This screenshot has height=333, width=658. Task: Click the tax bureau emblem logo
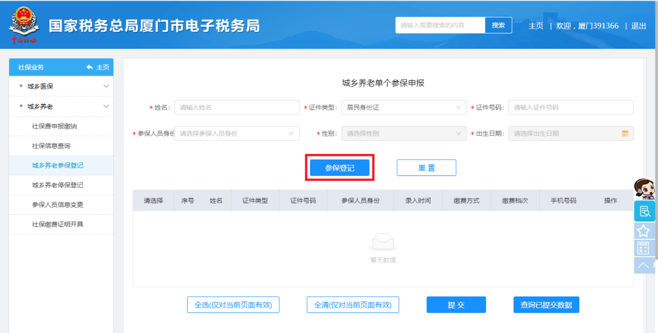click(23, 26)
